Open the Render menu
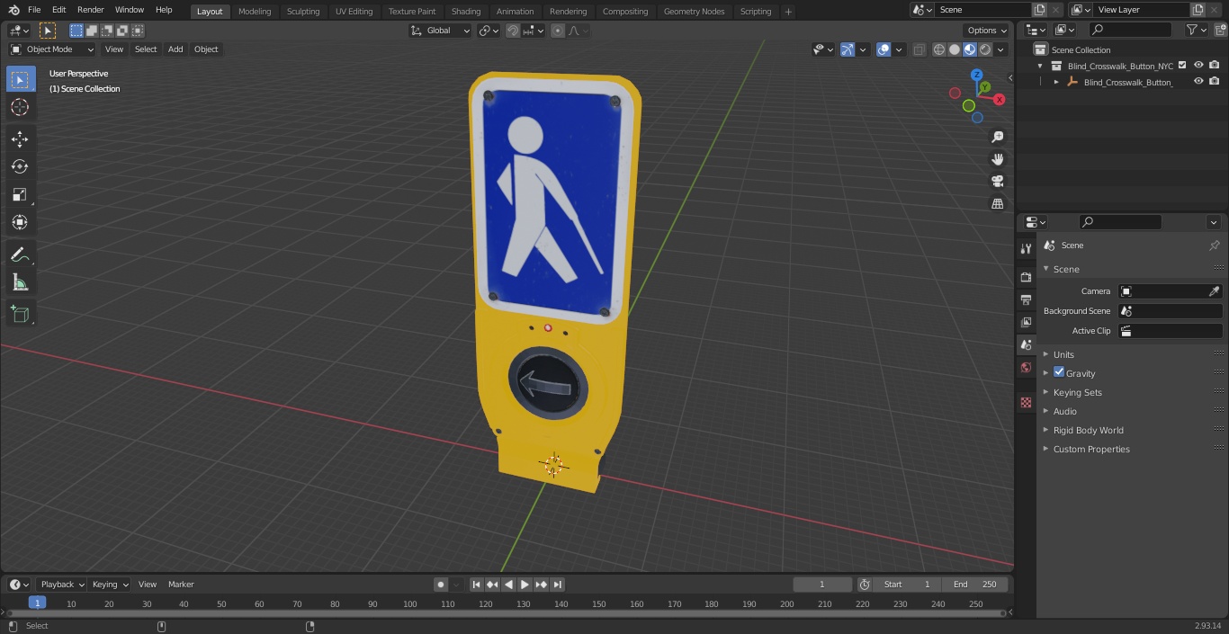The image size is (1229, 634). 90,10
